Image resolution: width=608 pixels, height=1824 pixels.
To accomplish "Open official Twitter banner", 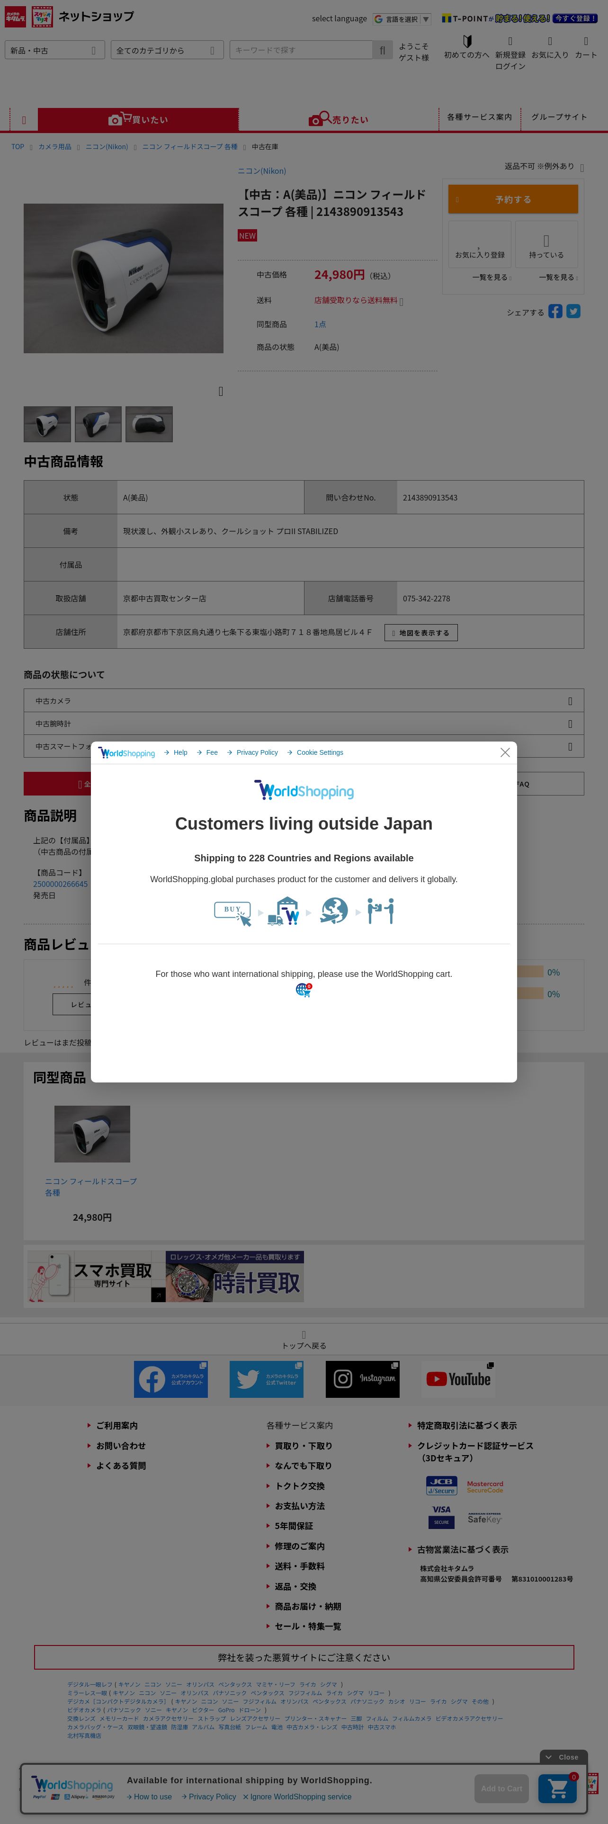I will pyautogui.click(x=266, y=1378).
